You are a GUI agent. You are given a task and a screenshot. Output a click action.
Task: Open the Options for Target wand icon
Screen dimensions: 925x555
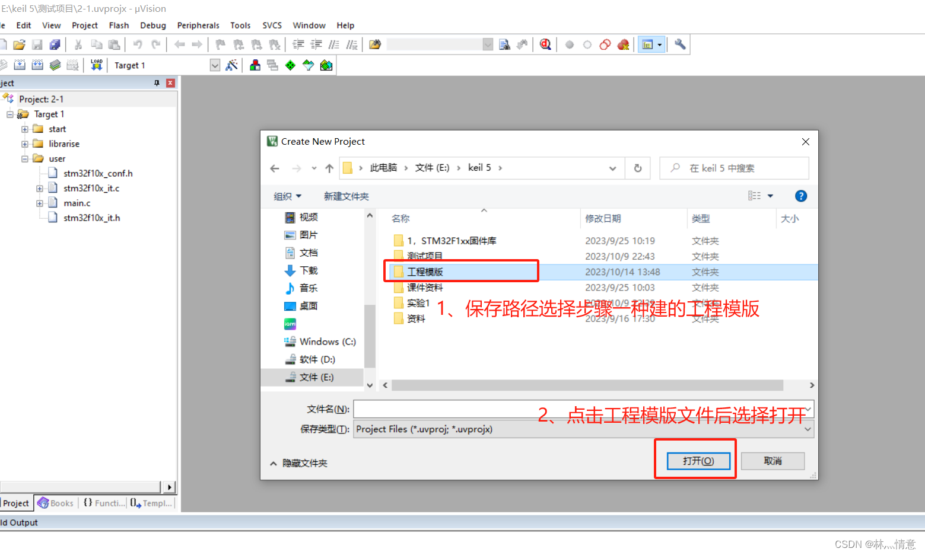(231, 65)
